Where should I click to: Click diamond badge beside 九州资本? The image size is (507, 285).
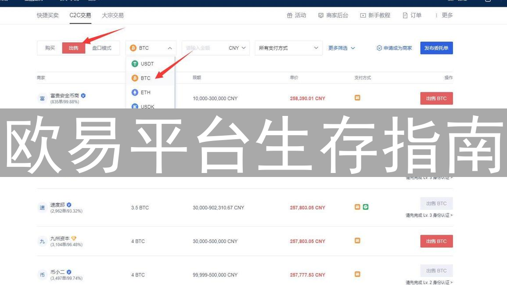74,238
